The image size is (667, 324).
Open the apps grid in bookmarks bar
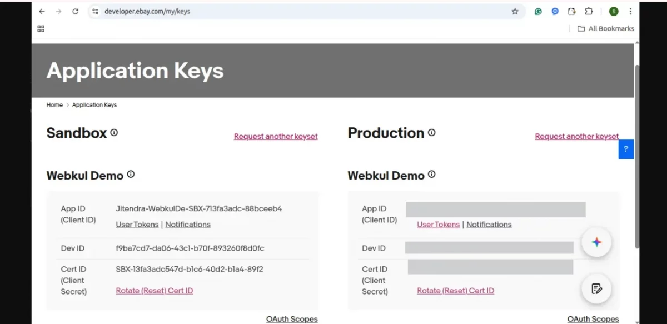(x=41, y=28)
